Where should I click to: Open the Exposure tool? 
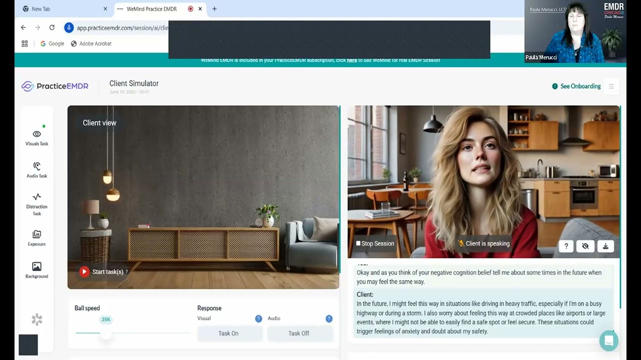[37, 238]
